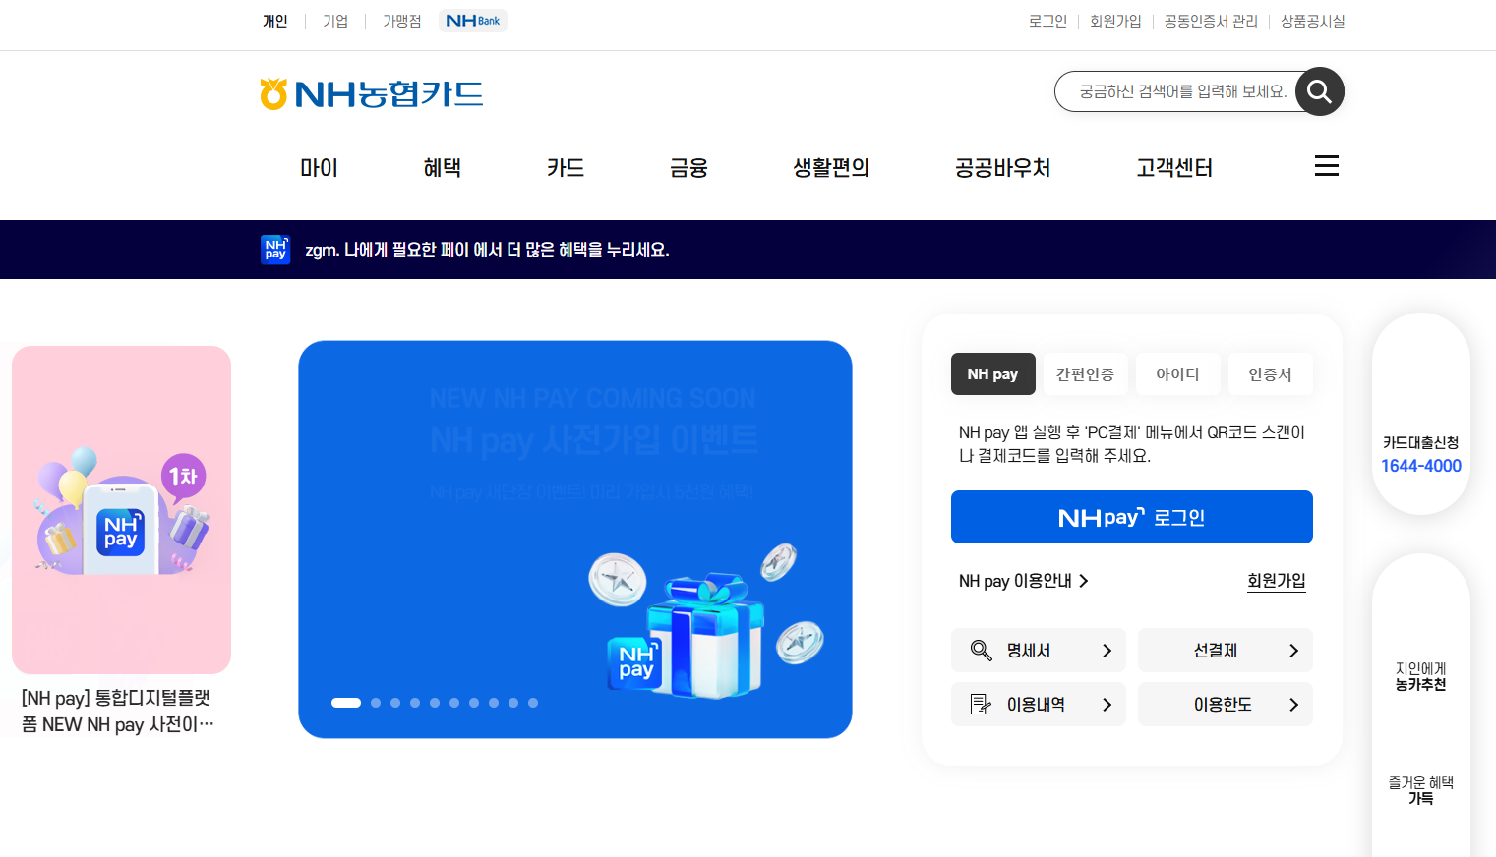Click the 지인에게 농카추천 side button

[x=1421, y=676]
